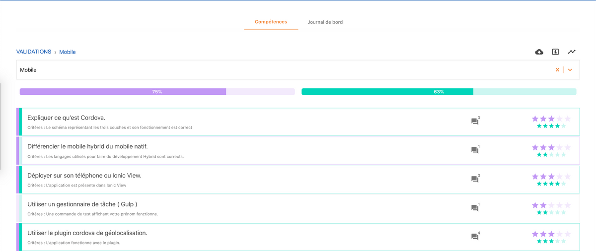Open comments for 'Expliquer ce qu'est Cordova'
The height and width of the screenshot is (252, 596).
pos(475,121)
